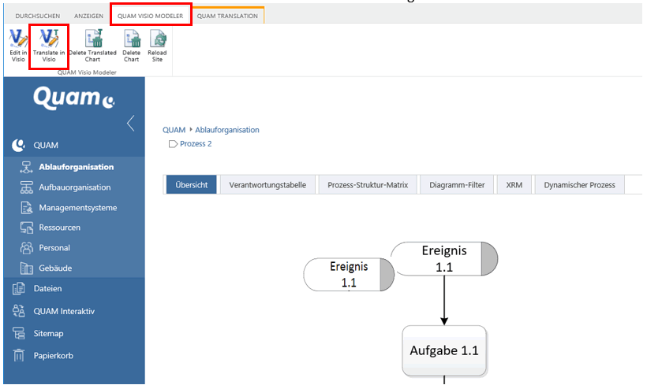Select the Verantwortungstabelle tab

tap(268, 185)
